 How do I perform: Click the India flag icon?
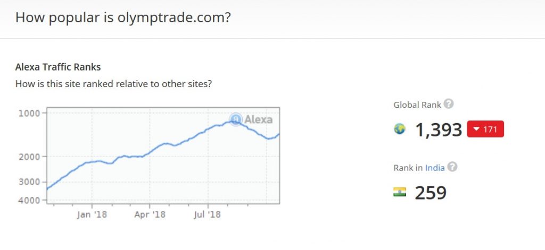point(399,192)
